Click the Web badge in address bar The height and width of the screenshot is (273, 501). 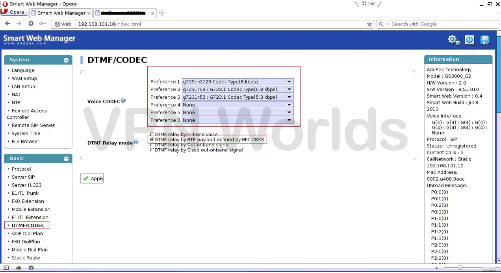62,24
